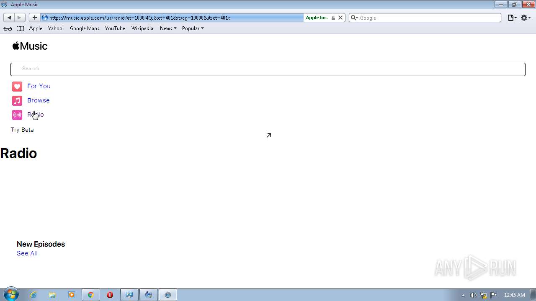Open the volume speaker tray icon
Viewport: 536px width, 301px height.
pyautogui.click(x=473, y=295)
